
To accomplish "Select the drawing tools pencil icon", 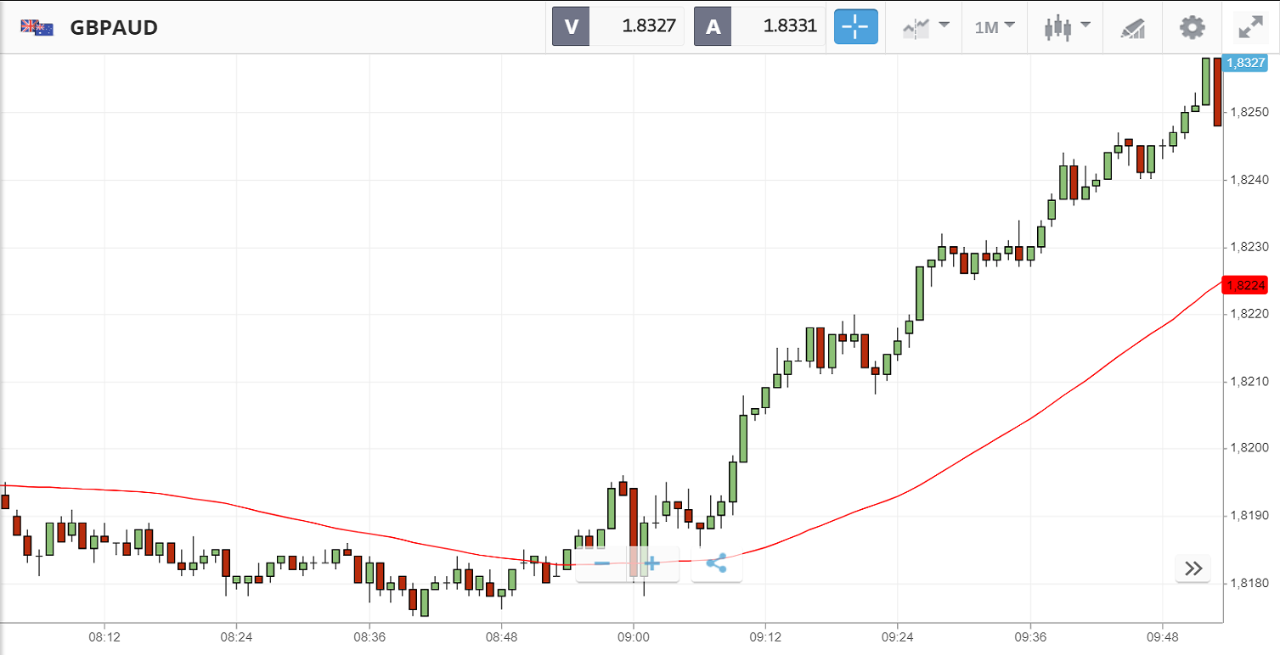I will click(1133, 27).
